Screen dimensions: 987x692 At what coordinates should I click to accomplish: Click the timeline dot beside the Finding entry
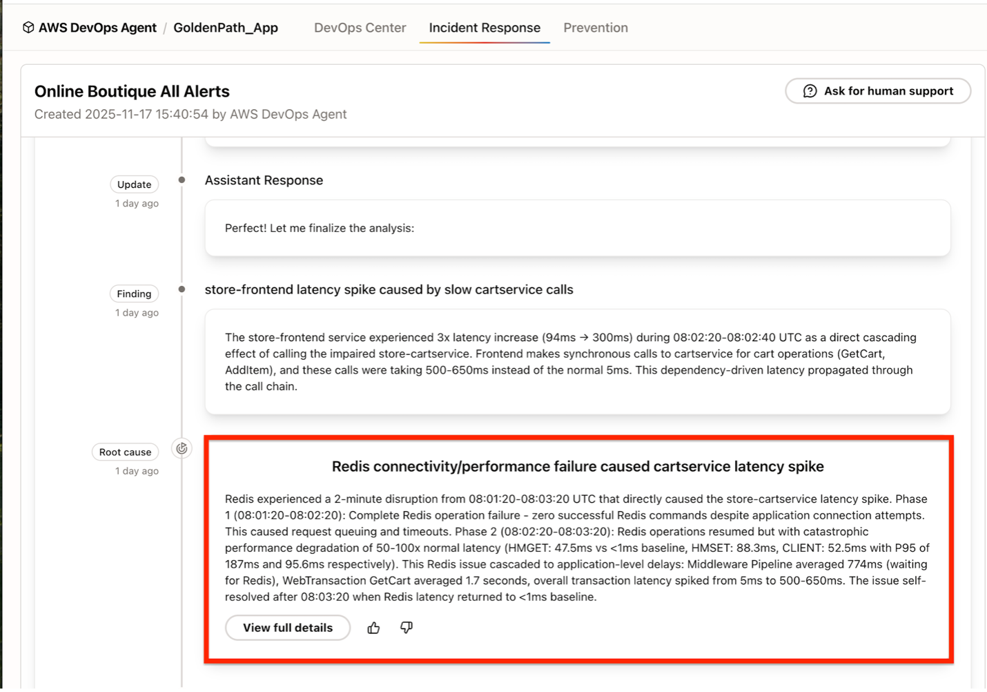coord(181,289)
